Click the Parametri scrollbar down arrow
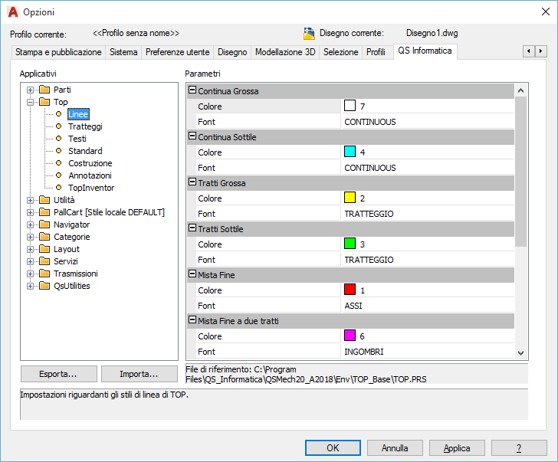 [x=521, y=352]
